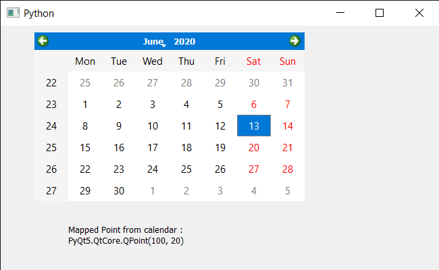
Task: Click the Thu column header
Action: click(186, 61)
